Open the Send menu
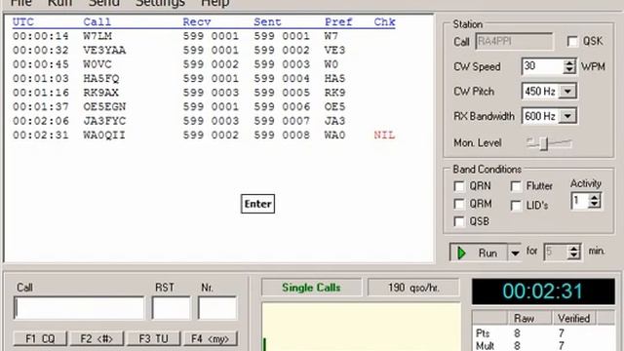 click(x=103, y=3)
